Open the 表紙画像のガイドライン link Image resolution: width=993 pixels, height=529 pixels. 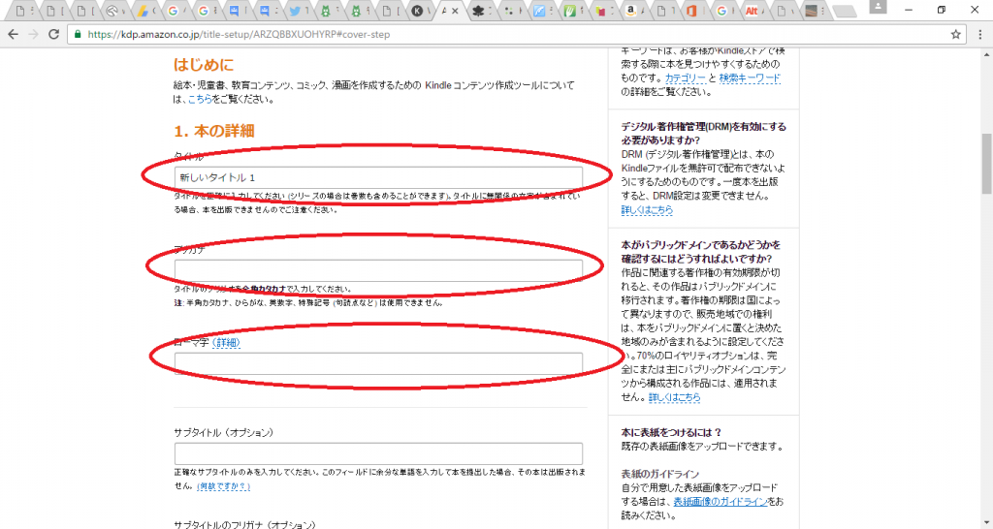click(721, 501)
